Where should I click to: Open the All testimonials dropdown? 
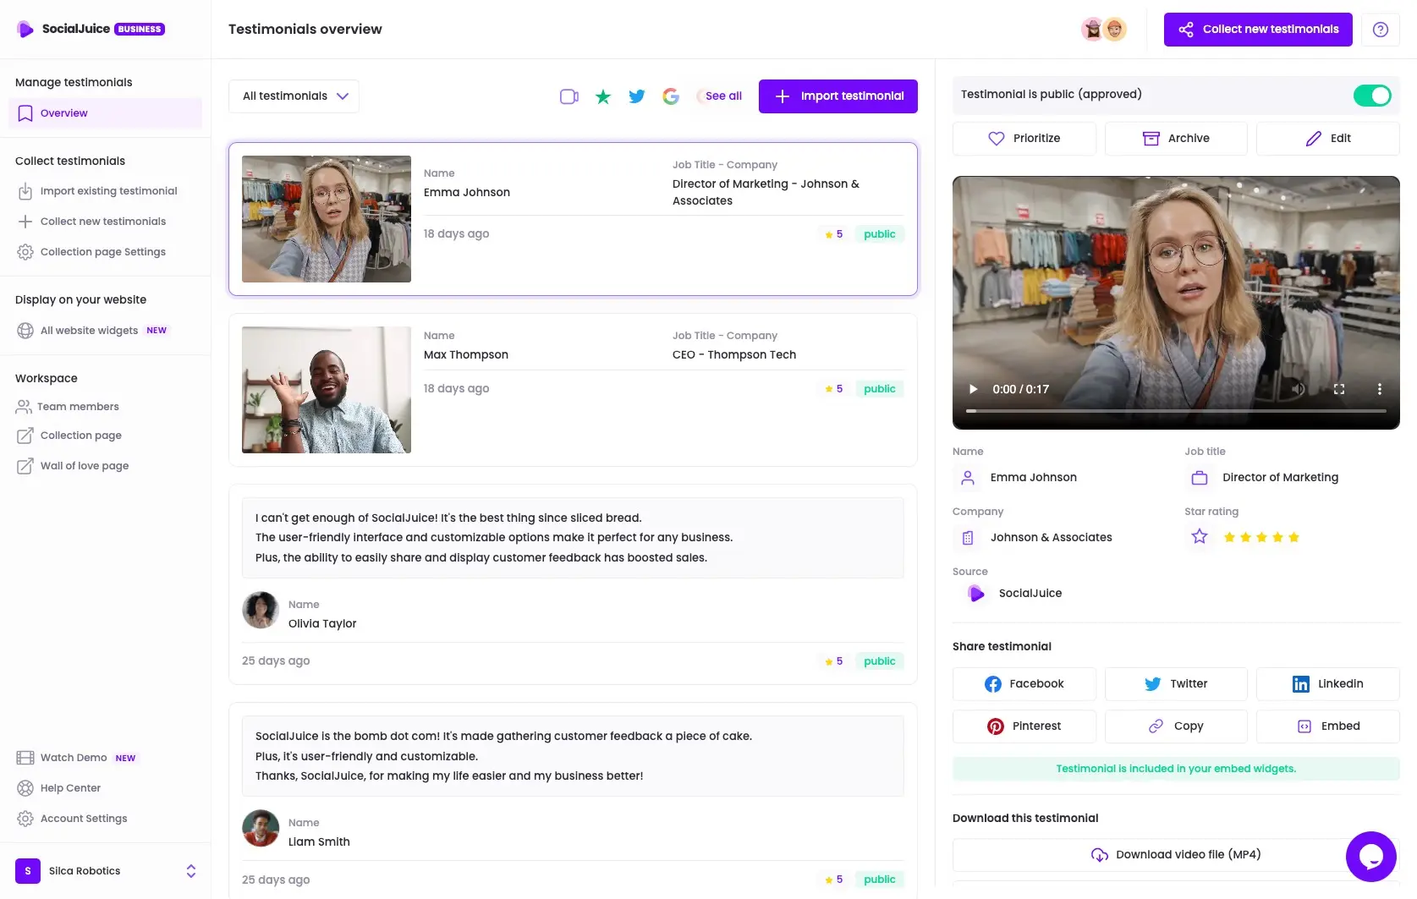pos(294,96)
